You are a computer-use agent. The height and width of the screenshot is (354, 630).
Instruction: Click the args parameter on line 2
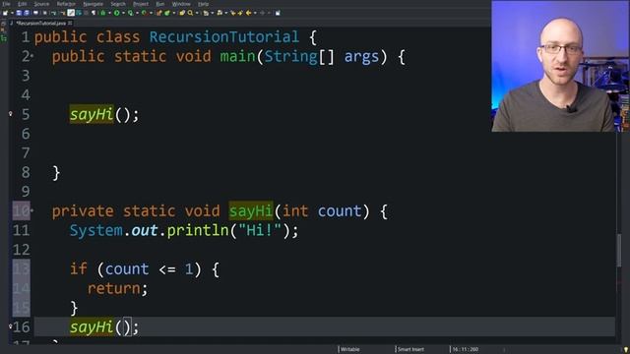click(x=361, y=57)
